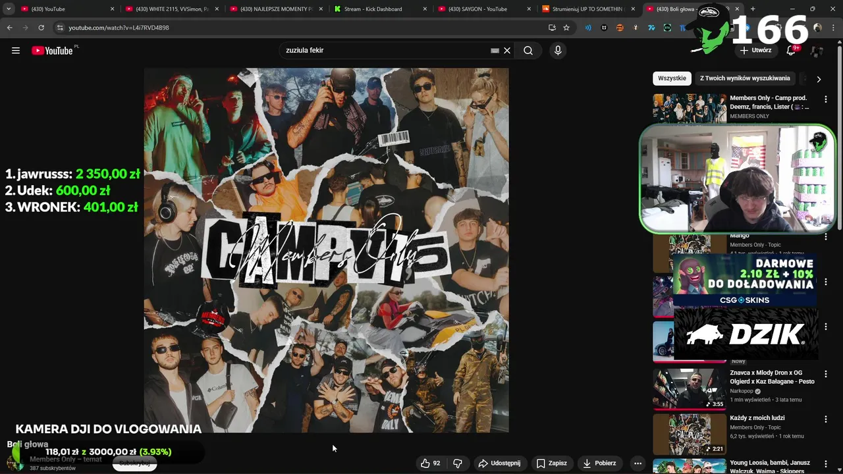Click the Mango suggestion title
Image resolution: width=843 pixels, height=474 pixels.
[740, 236]
